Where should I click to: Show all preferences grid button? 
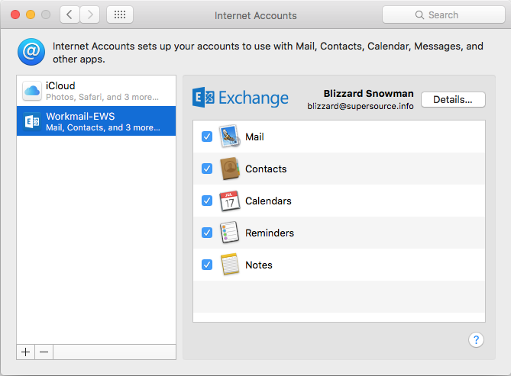[120, 14]
